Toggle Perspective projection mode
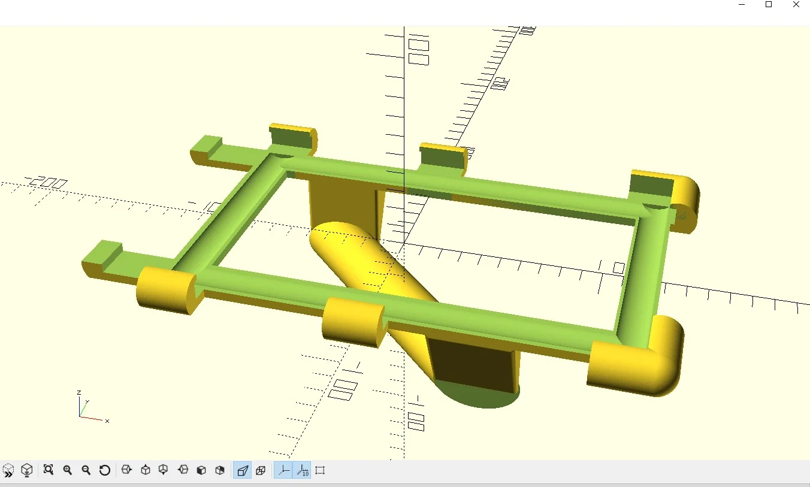This screenshot has height=487, width=810. pyautogui.click(x=242, y=470)
